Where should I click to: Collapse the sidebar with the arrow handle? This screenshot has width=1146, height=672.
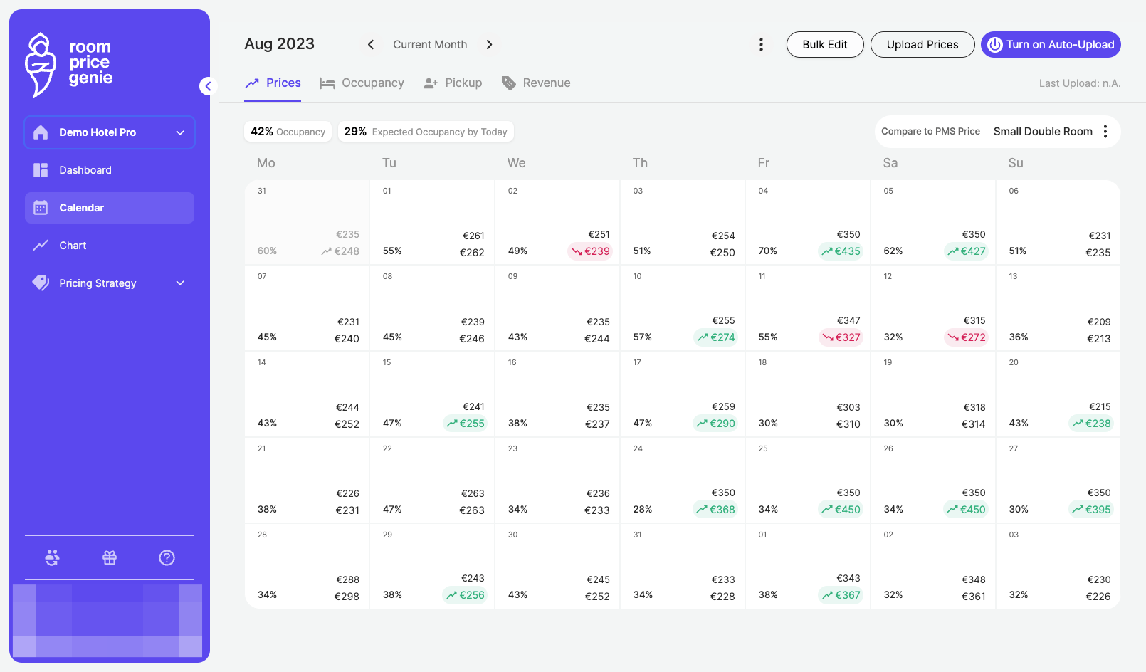tap(207, 86)
